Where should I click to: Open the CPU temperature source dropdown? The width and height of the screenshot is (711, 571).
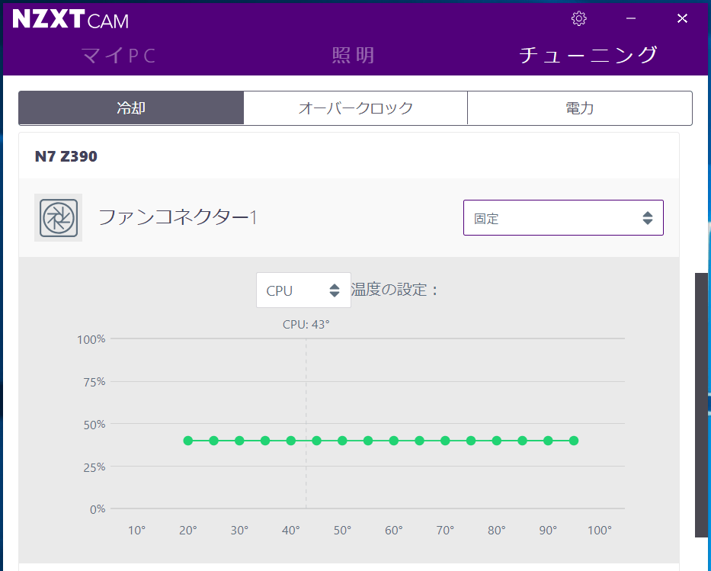[x=303, y=290]
